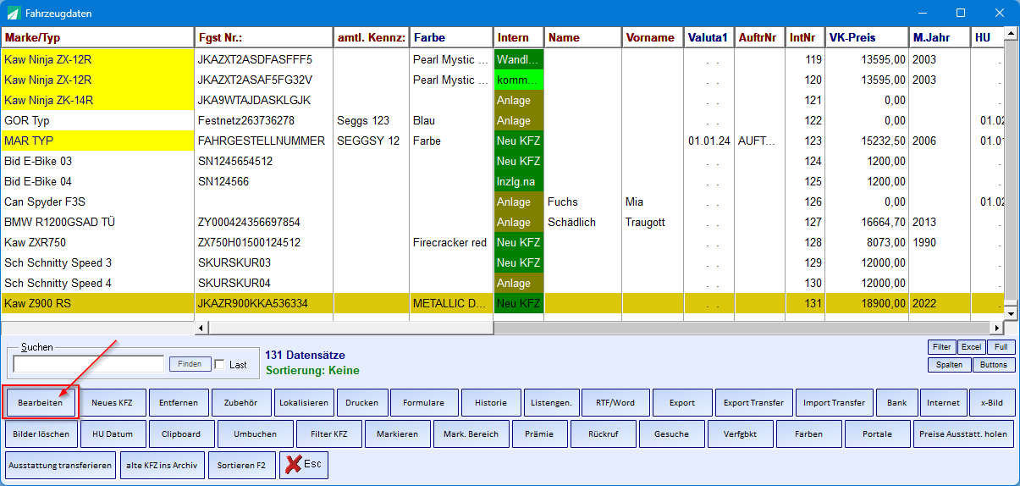The height and width of the screenshot is (486, 1020).
Task: Click the Clipboard button
Action: click(x=181, y=434)
